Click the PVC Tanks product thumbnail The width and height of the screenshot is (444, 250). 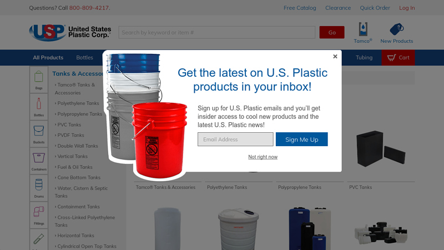381,149
